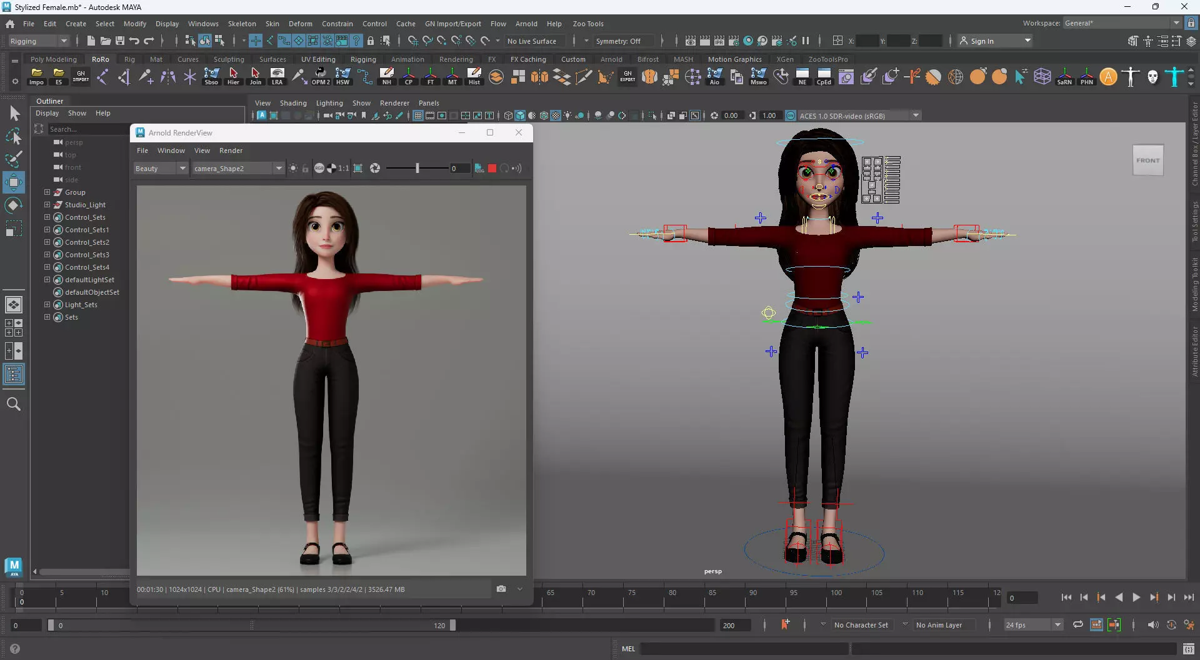Screen dimensions: 1200x660
Task: Click the OPM 2 python shelf icon
Action: (321, 77)
